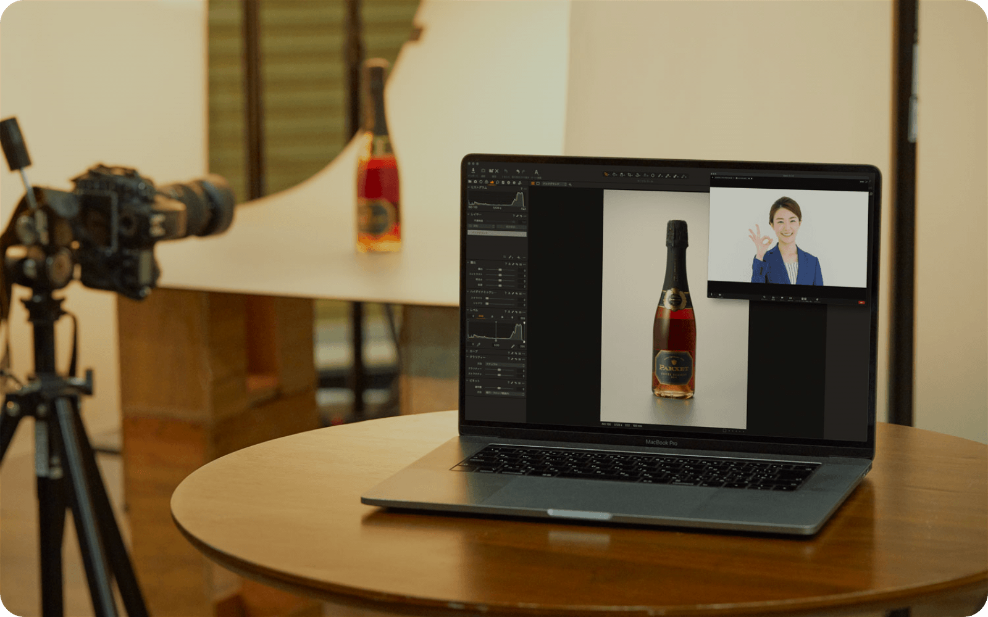Screen dimensions: 988x617
Task: Click the woman's video feed in call window
Action: point(789,238)
